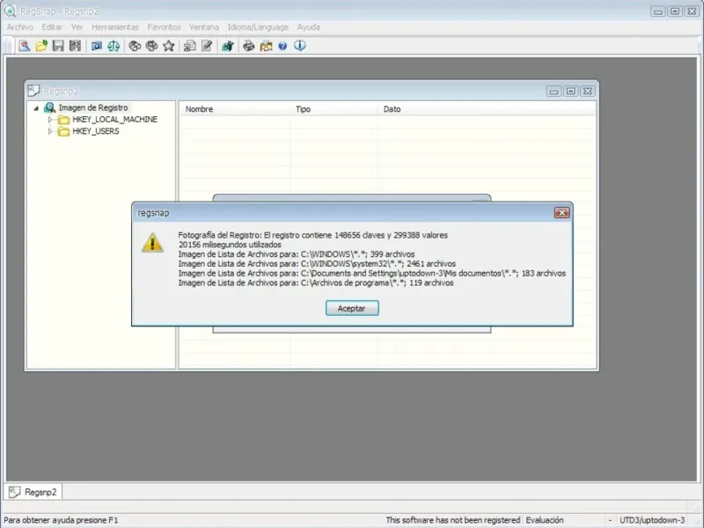The height and width of the screenshot is (528, 704).
Task: Close the regsnap message dialog
Action: point(561,213)
